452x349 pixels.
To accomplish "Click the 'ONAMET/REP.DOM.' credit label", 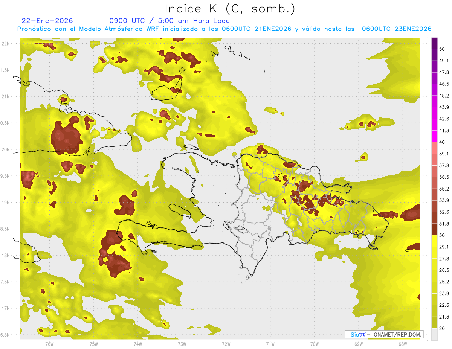I will [398, 334].
